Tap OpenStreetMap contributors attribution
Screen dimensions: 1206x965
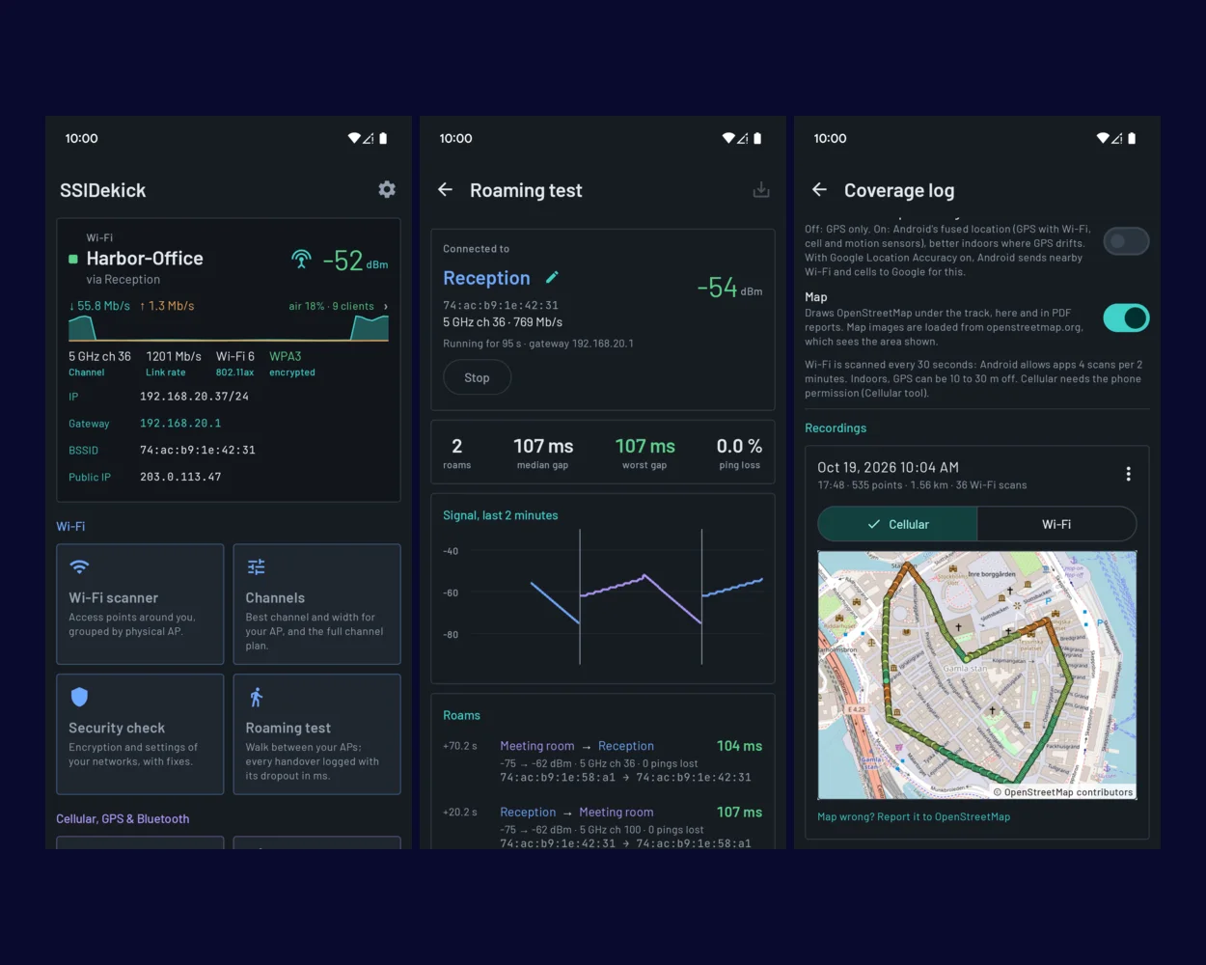[1063, 792]
